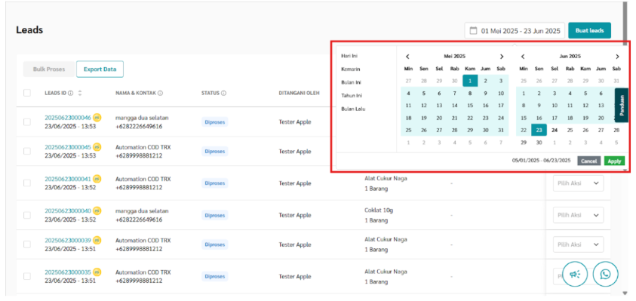
Task: Tick checkbox for lead 20250623000046
Action: (27, 121)
